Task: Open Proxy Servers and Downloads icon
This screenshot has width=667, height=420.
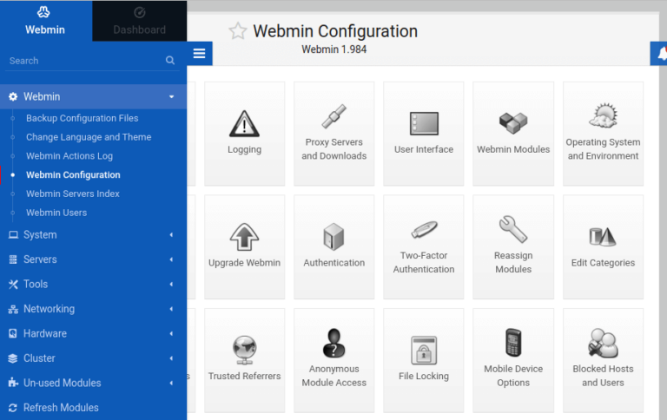Action: click(x=334, y=116)
